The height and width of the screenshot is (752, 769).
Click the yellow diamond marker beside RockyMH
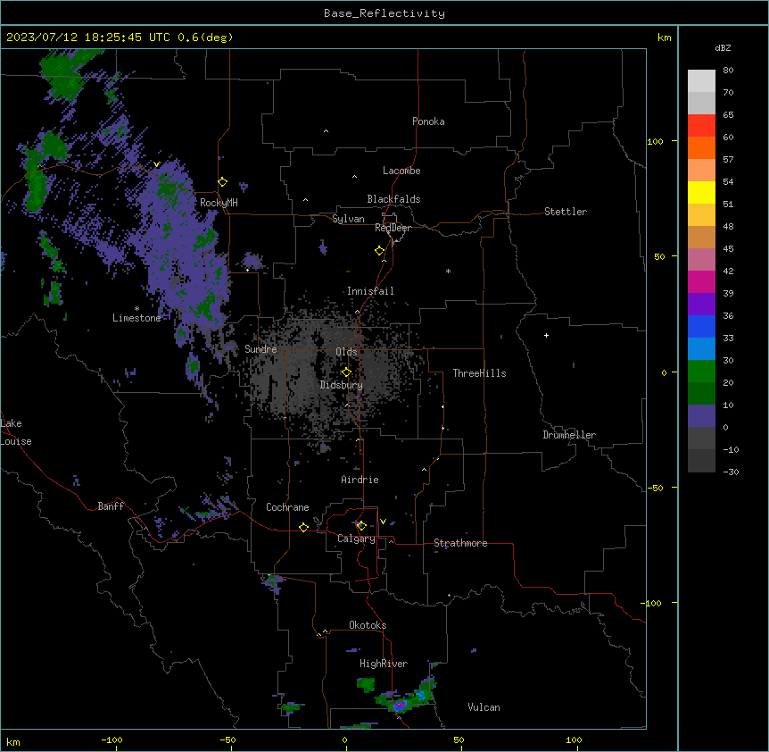(x=223, y=182)
